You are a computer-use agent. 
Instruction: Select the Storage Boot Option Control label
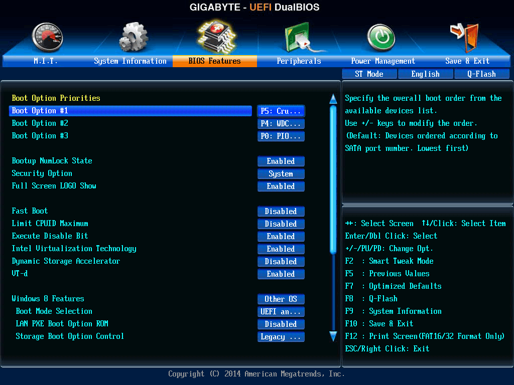click(70, 336)
